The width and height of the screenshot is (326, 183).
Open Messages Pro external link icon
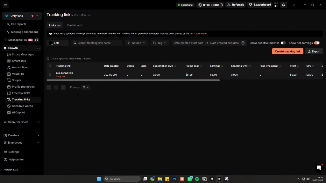37,40
